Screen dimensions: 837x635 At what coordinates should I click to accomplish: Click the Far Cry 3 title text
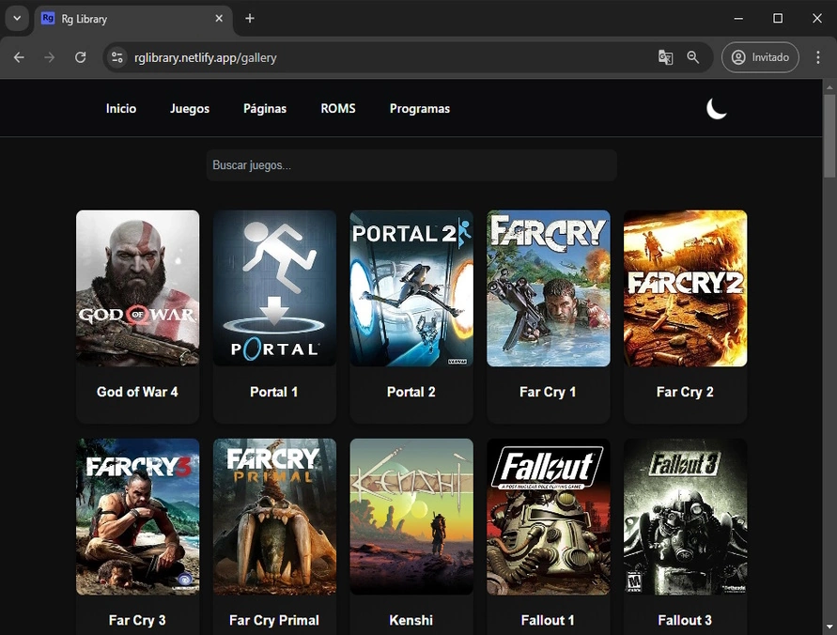[137, 621]
